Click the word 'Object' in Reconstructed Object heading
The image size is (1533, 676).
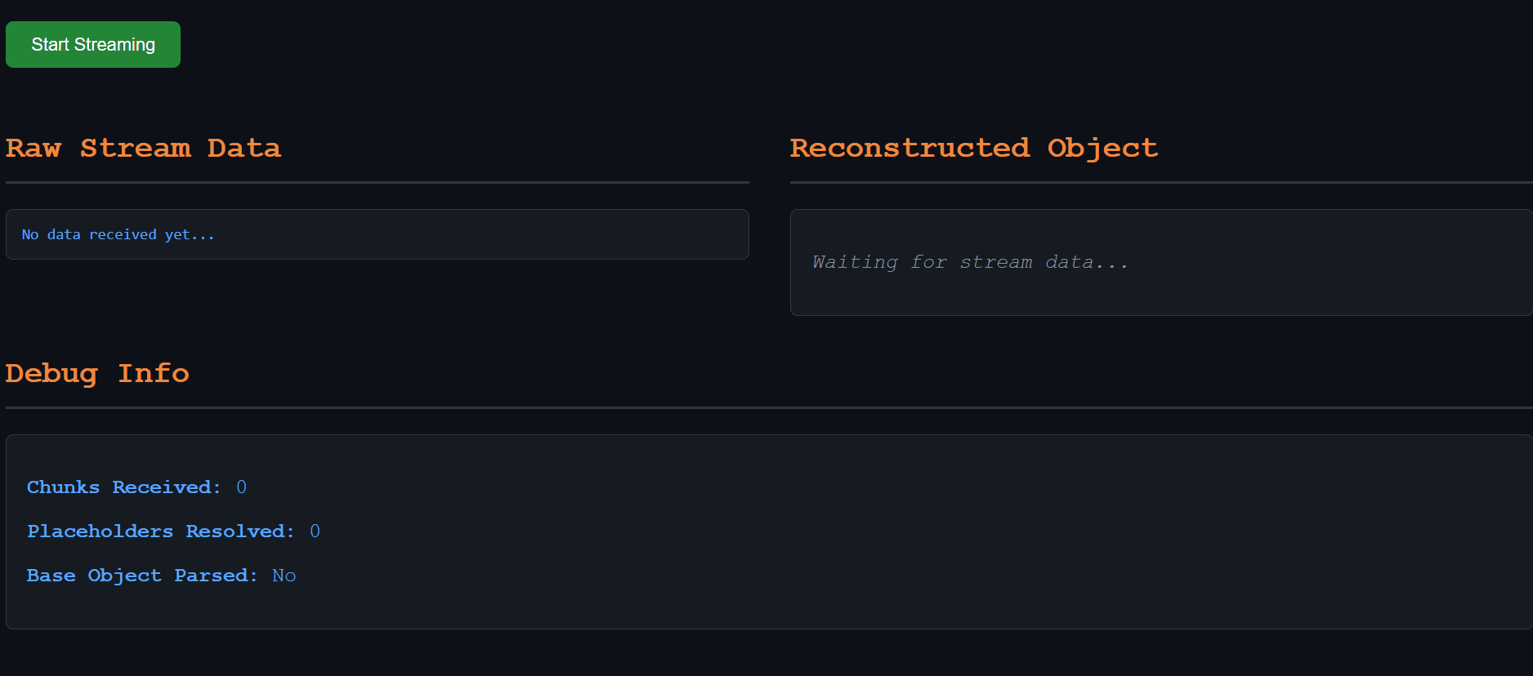(x=1102, y=148)
